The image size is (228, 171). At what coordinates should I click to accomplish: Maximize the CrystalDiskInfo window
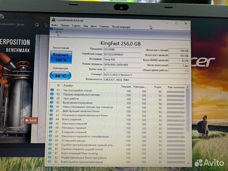click(x=176, y=23)
